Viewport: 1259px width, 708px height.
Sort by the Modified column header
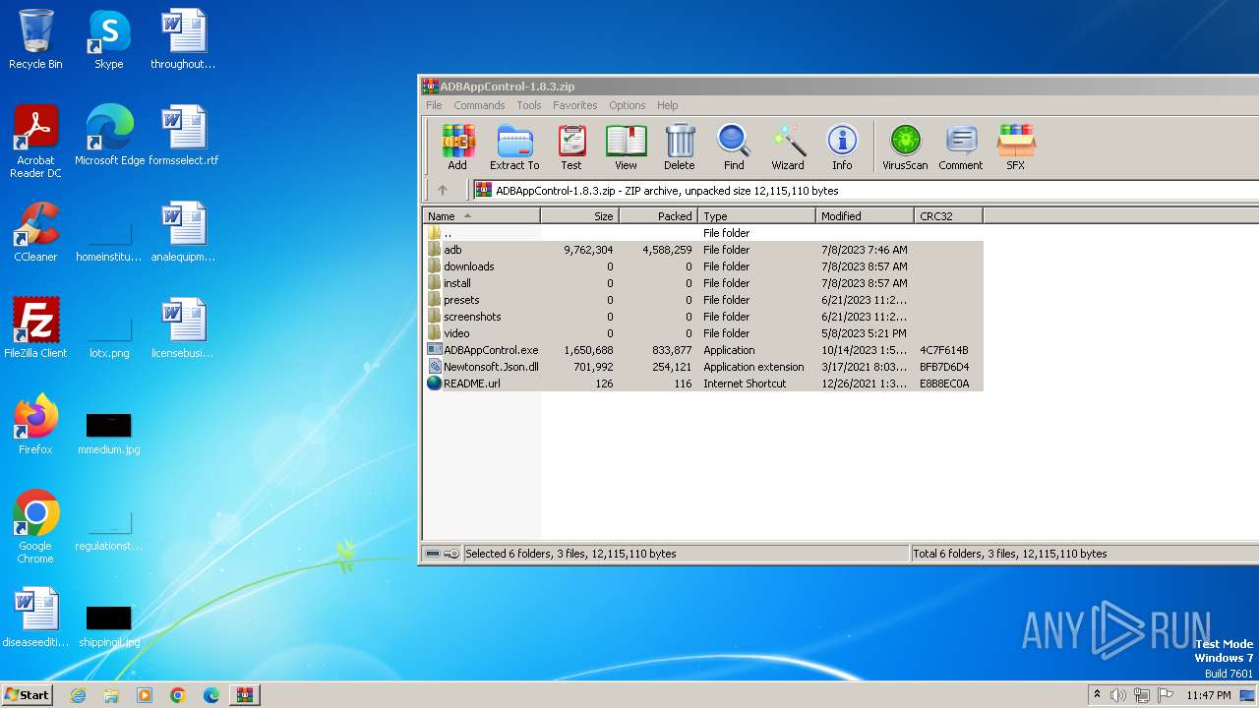tap(866, 216)
